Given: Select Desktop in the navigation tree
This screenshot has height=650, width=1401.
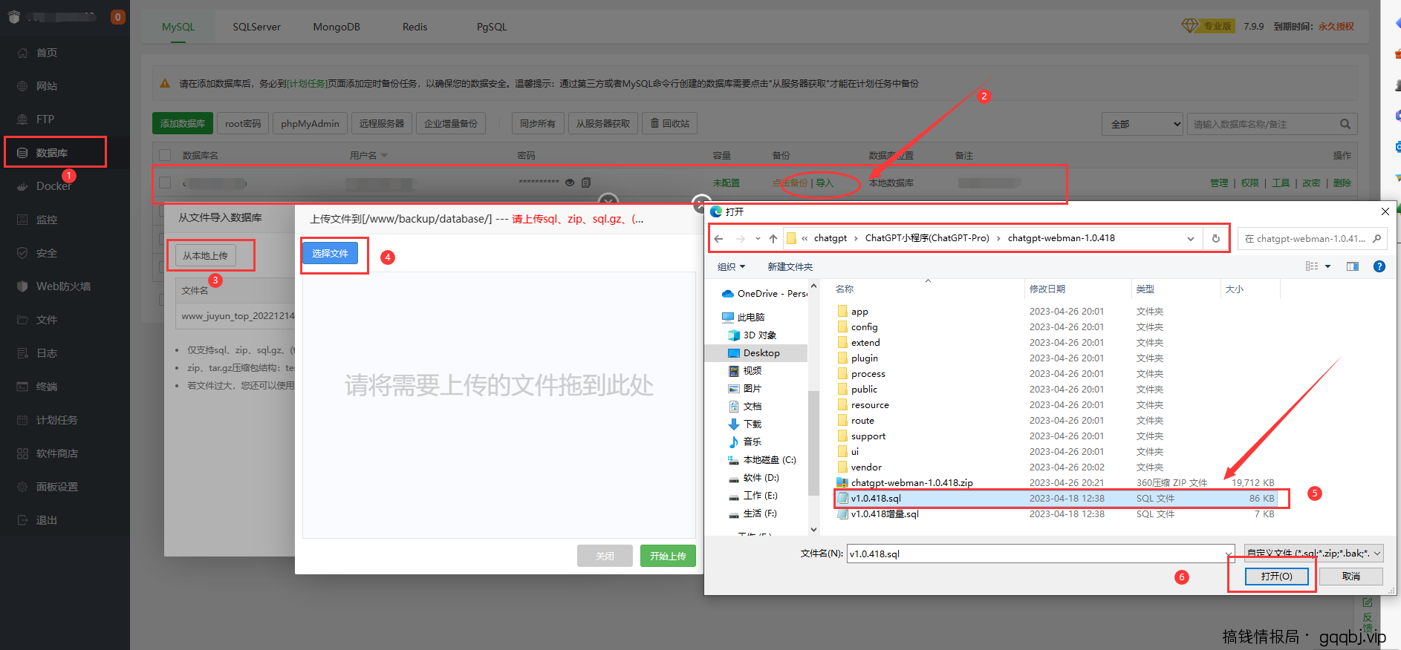Looking at the screenshot, I should [761, 353].
